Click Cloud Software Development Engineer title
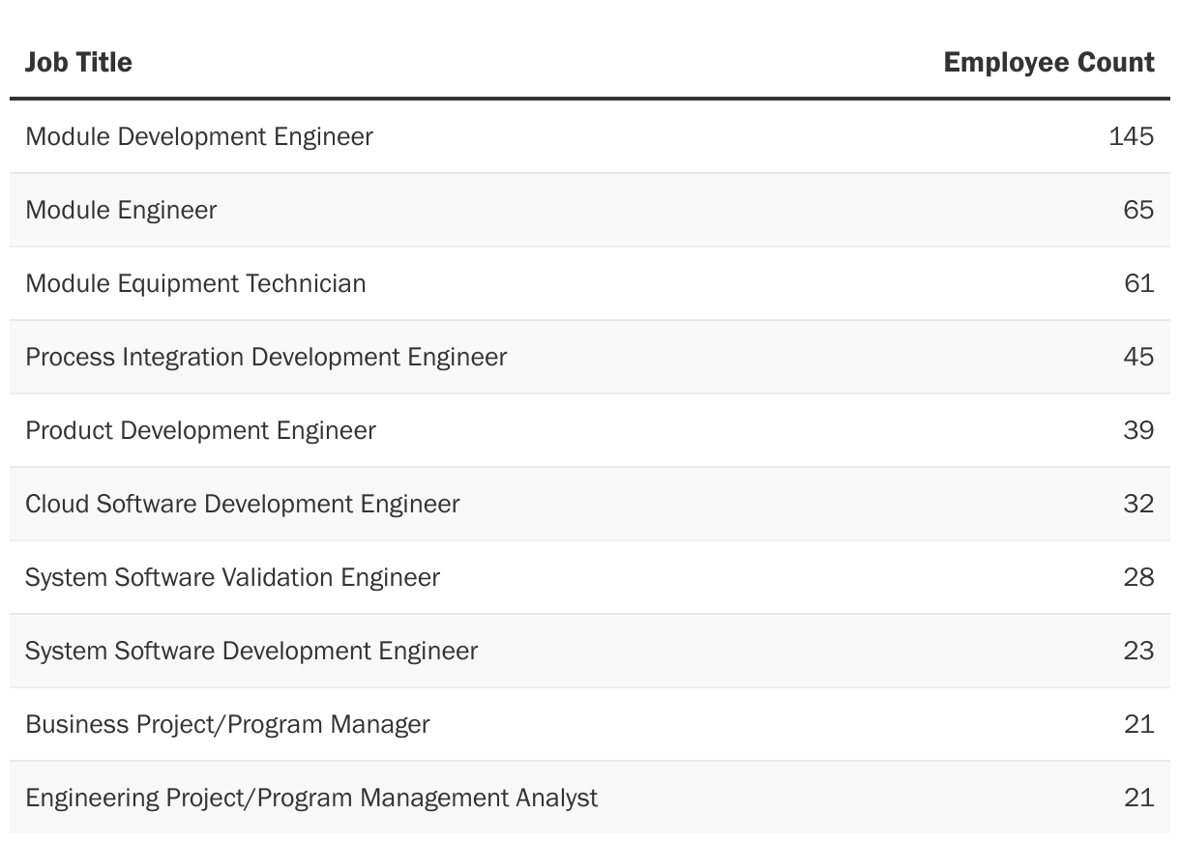The height and width of the screenshot is (843, 1180). 242,504
